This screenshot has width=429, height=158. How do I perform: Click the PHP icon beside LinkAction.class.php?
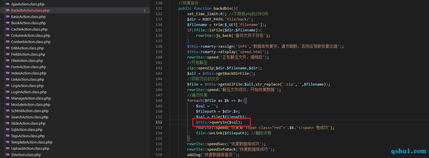pyautogui.click(x=7, y=80)
